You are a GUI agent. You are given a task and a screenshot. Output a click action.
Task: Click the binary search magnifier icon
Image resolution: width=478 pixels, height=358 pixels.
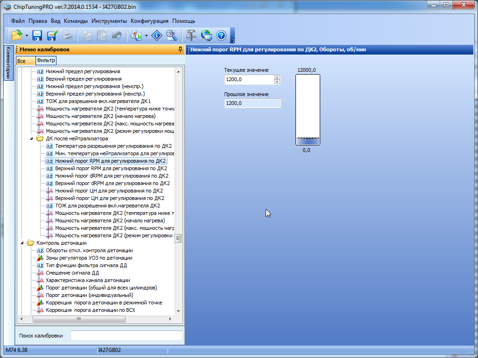click(171, 35)
